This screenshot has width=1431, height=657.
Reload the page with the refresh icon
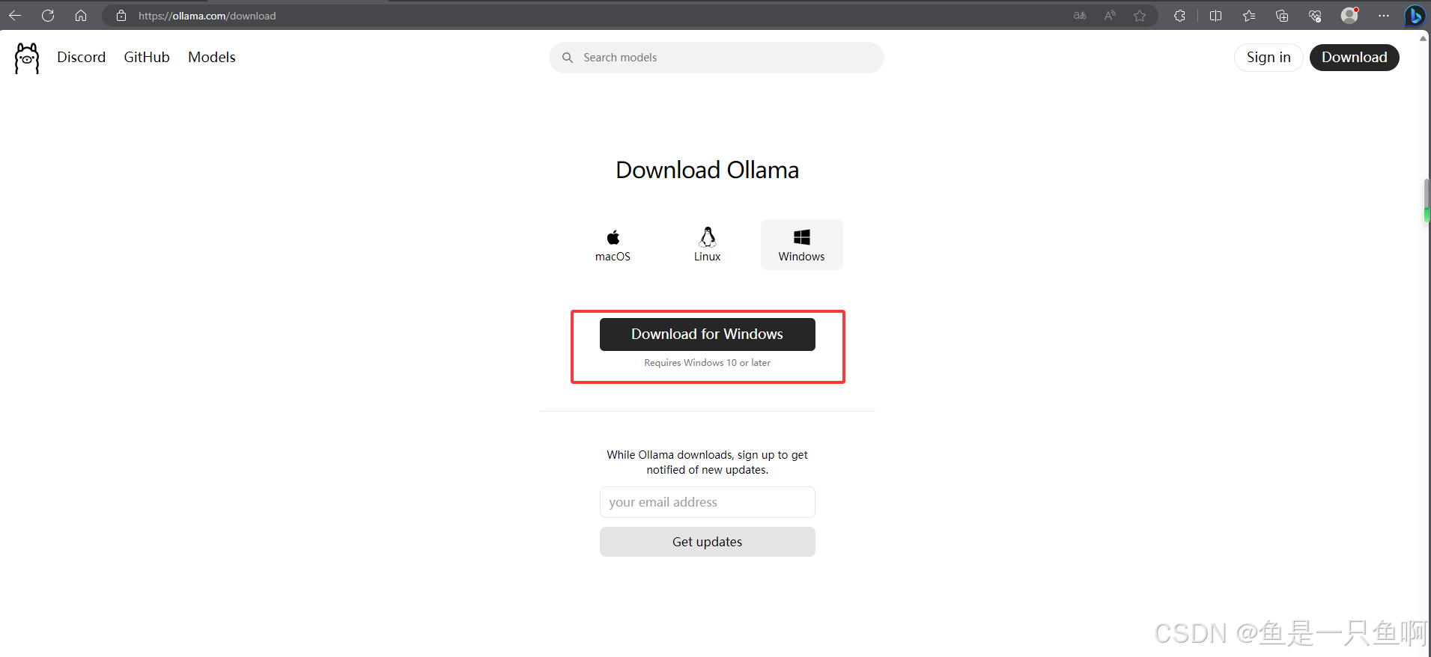pyautogui.click(x=48, y=16)
